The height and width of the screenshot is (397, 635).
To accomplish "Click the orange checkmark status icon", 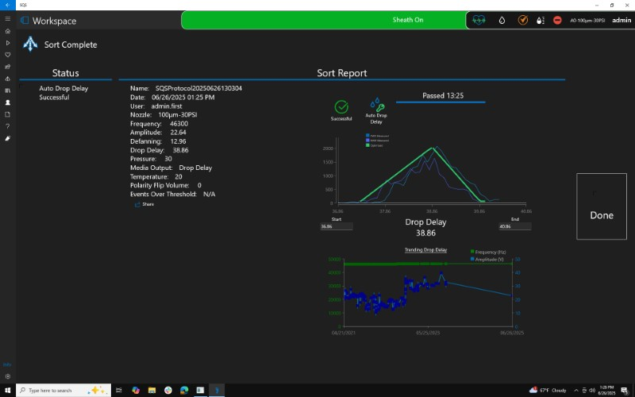I will [523, 20].
